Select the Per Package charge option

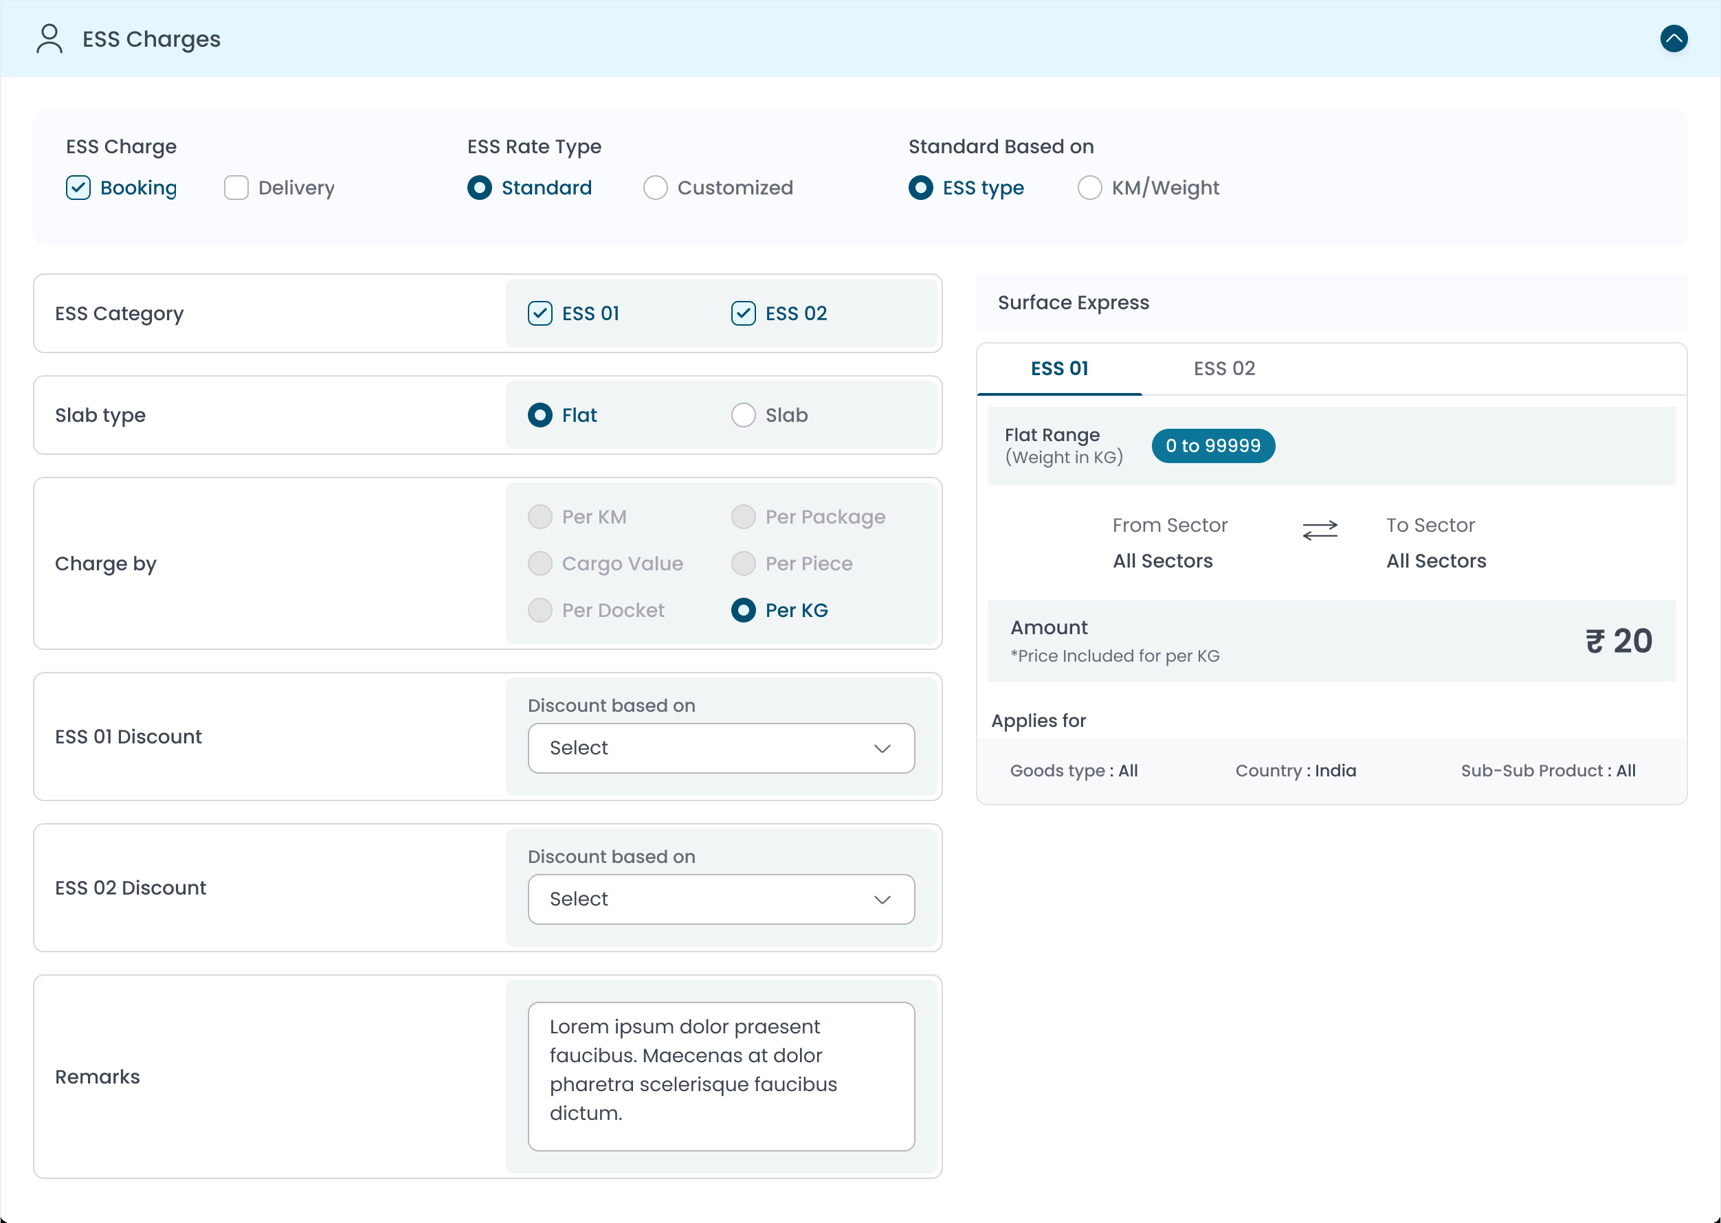coord(744,517)
